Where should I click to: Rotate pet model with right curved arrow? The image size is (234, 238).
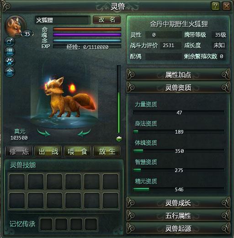[x=84, y=133]
